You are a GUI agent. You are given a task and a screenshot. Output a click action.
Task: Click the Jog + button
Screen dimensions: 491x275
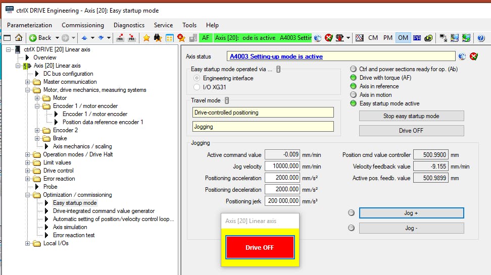click(x=412, y=213)
